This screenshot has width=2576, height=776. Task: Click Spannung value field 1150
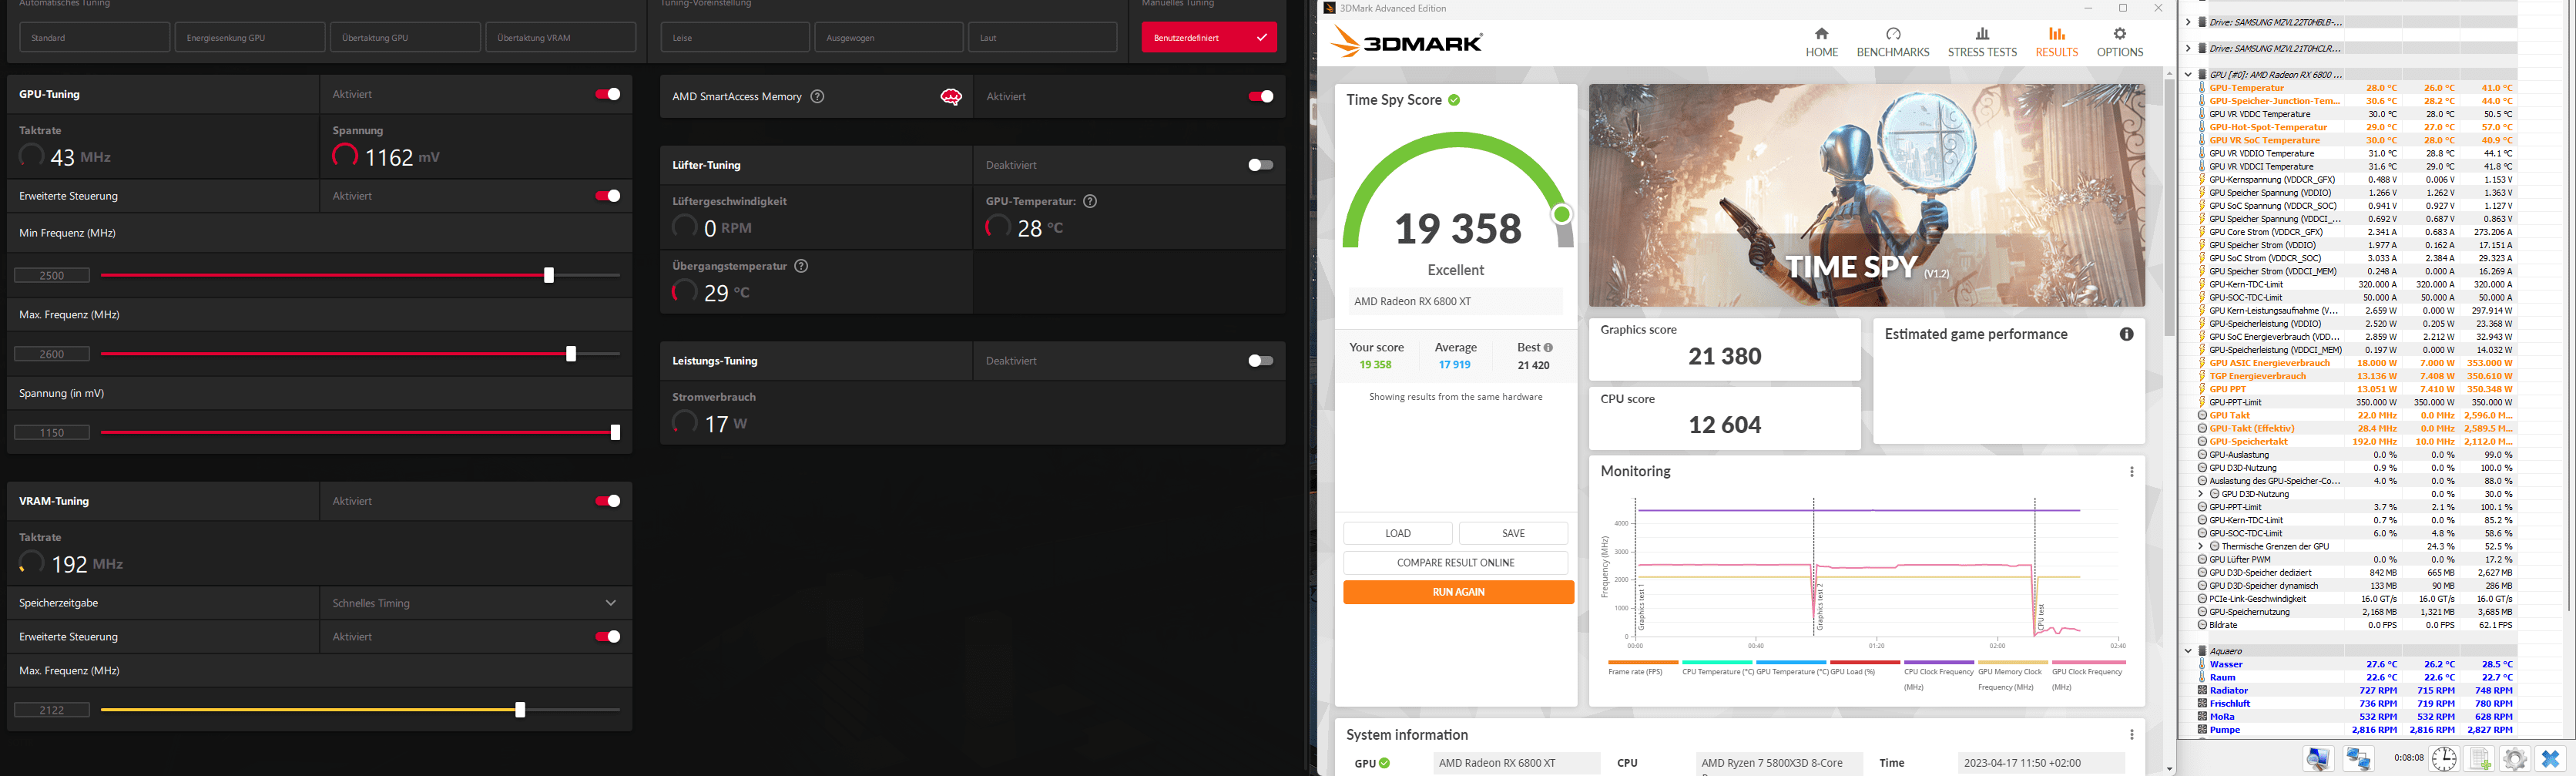point(52,433)
